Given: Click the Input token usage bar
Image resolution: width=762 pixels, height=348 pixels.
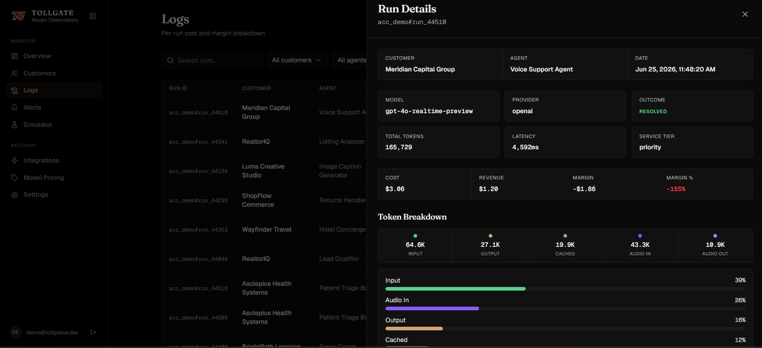Looking at the screenshot, I should [x=565, y=289].
